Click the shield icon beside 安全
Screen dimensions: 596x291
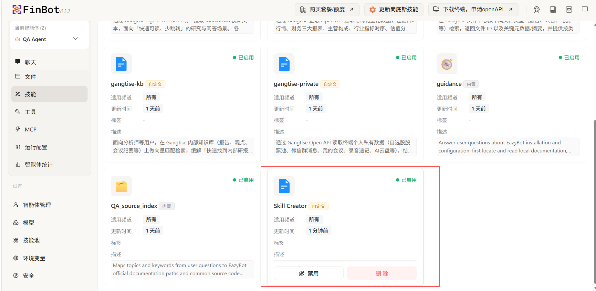(x=16, y=275)
